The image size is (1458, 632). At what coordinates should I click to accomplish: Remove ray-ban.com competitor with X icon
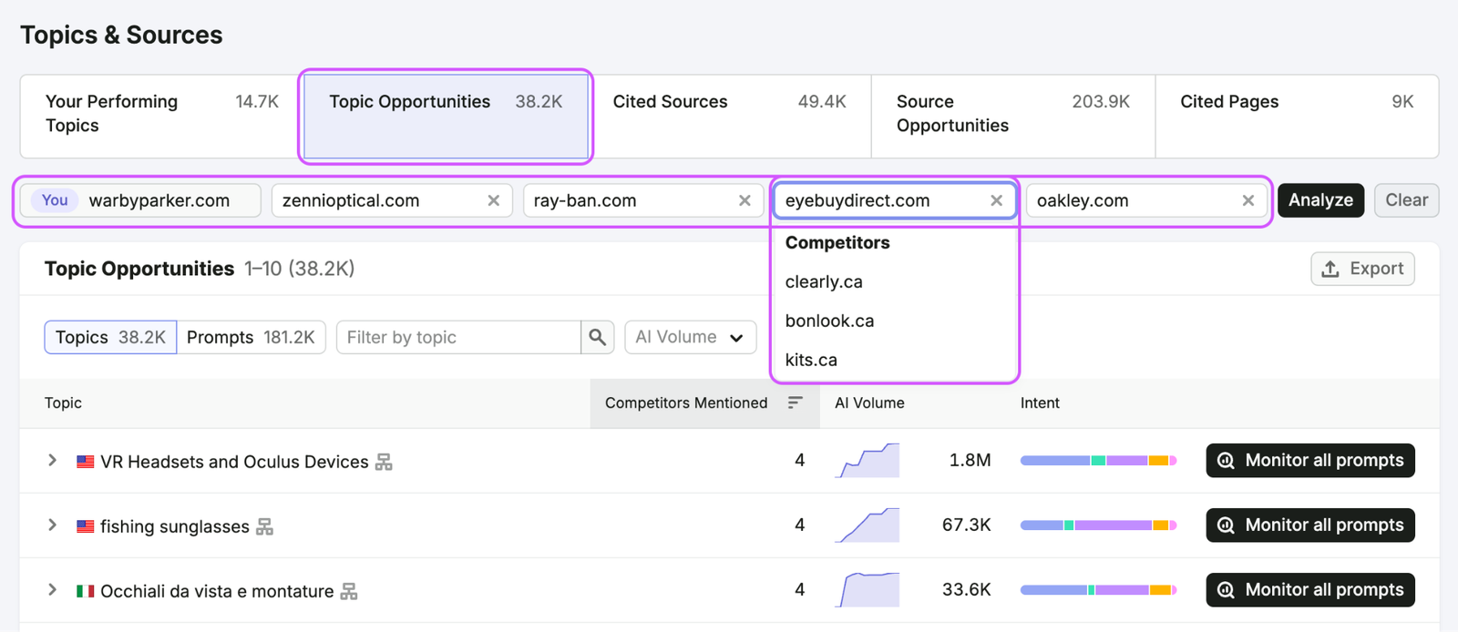[x=744, y=200]
